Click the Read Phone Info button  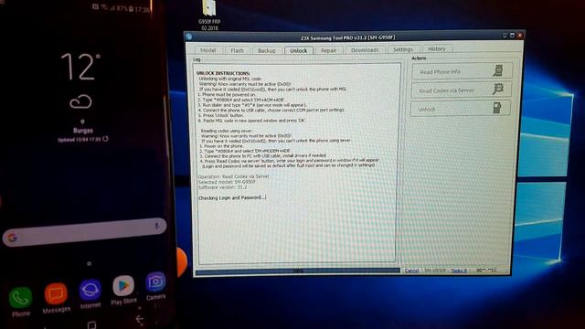(x=462, y=71)
